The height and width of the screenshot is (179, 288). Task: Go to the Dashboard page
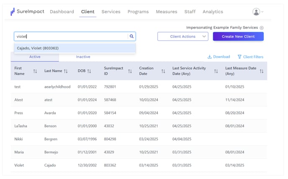pyautogui.click(x=62, y=12)
